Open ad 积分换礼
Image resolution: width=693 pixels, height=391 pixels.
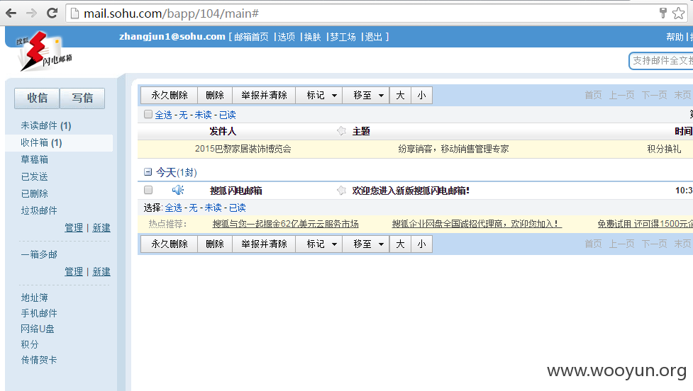[664, 149]
